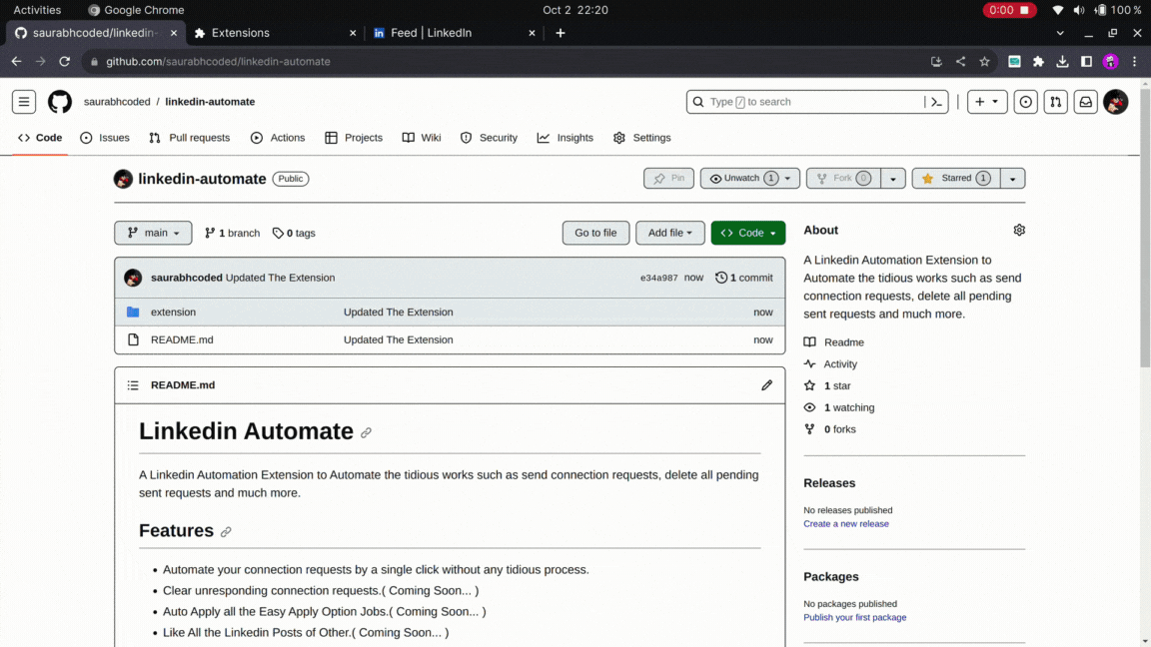Fork the repository with the Fork button
Image resolution: width=1151 pixels, height=647 pixels.
pyautogui.click(x=843, y=179)
